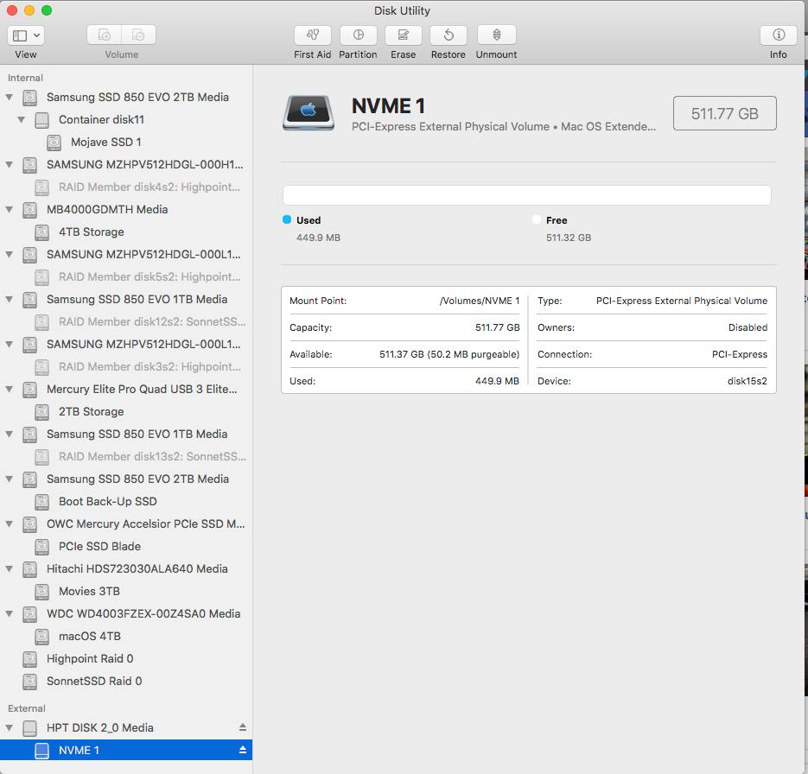The width and height of the screenshot is (808, 774).
Task: Click the 2TB Storage disk icon
Action: click(41, 412)
